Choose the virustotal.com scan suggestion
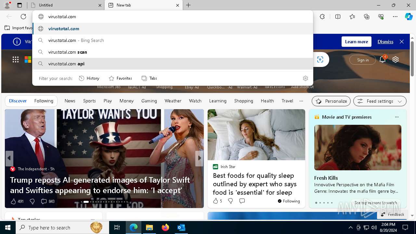The image size is (416, 234). click(173, 52)
